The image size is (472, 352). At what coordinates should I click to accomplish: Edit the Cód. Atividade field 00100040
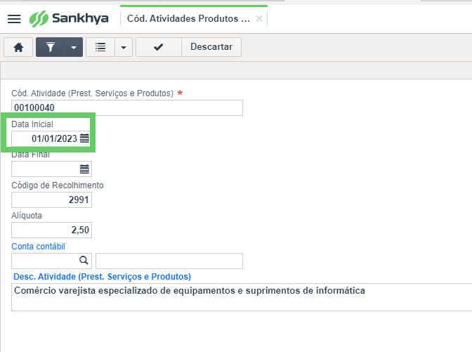click(x=127, y=107)
